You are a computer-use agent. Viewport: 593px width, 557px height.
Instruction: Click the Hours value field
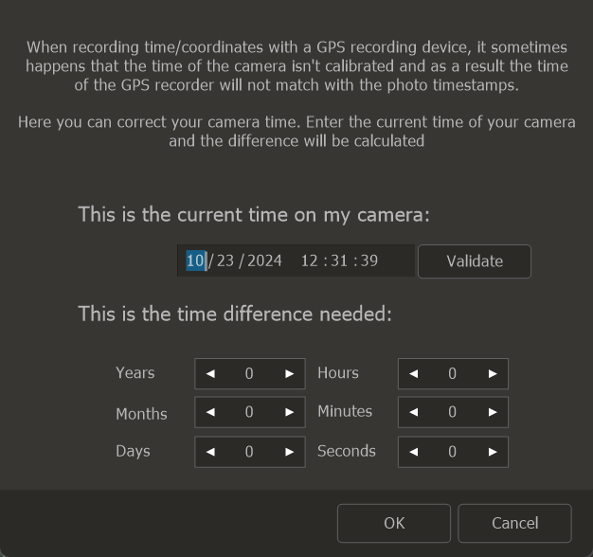coord(453,374)
